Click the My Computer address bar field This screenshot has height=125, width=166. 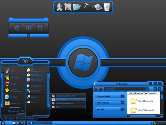pos(124,89)
